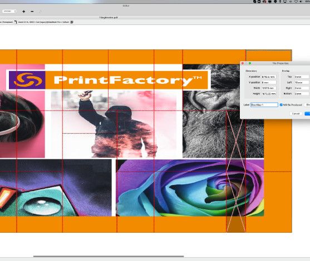The height and width of the screenshot is (261, 310).
Task: Click the horizontal scrollbar at bottom
Action: click(109, 256)
